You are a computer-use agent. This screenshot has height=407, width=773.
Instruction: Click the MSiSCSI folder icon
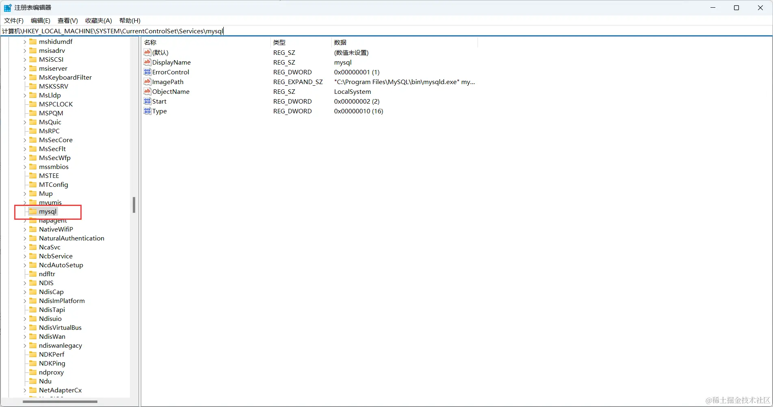click(33, 59)
